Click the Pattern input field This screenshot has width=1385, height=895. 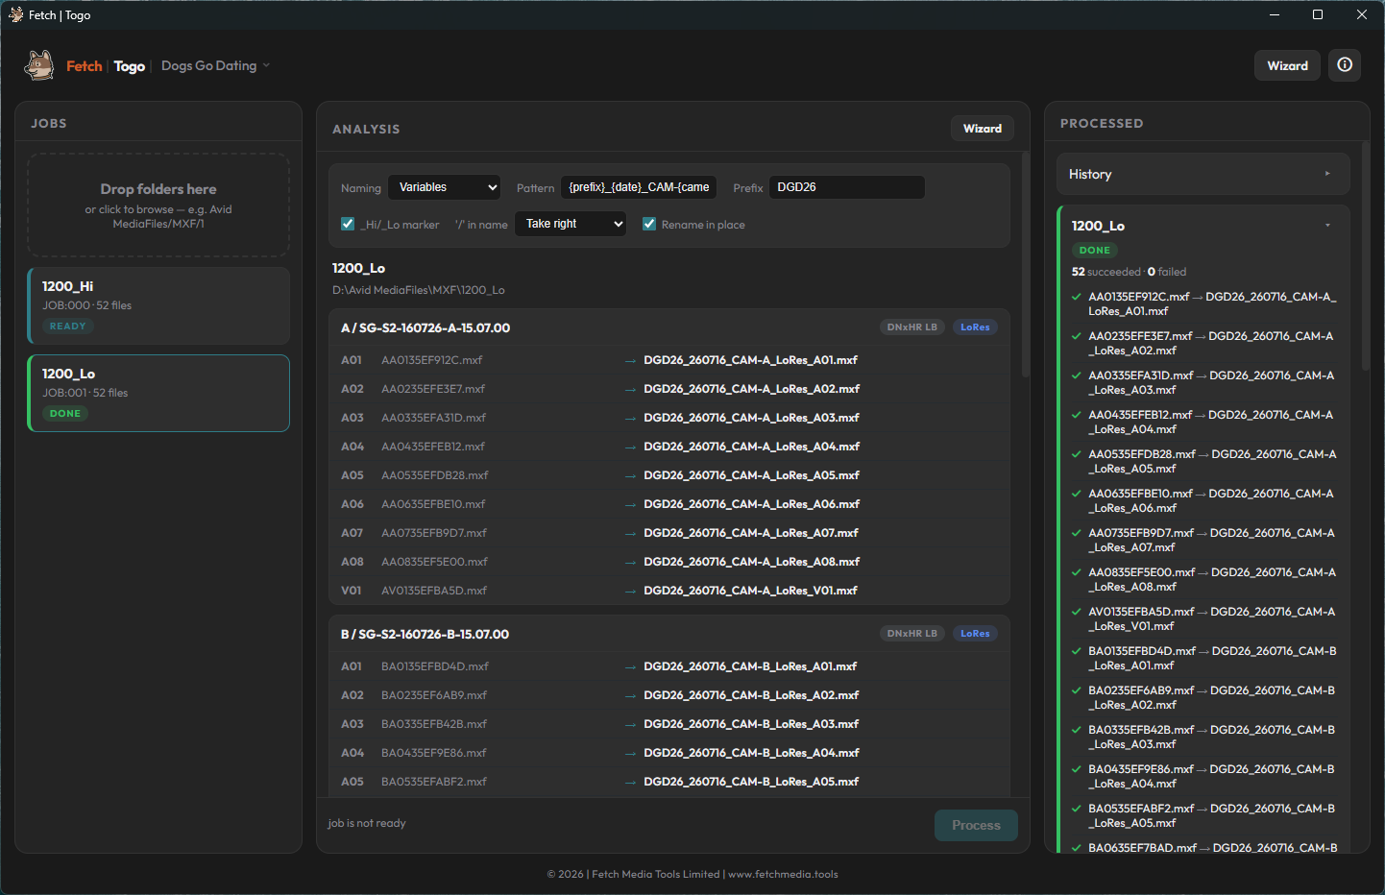tap(639, 187)
